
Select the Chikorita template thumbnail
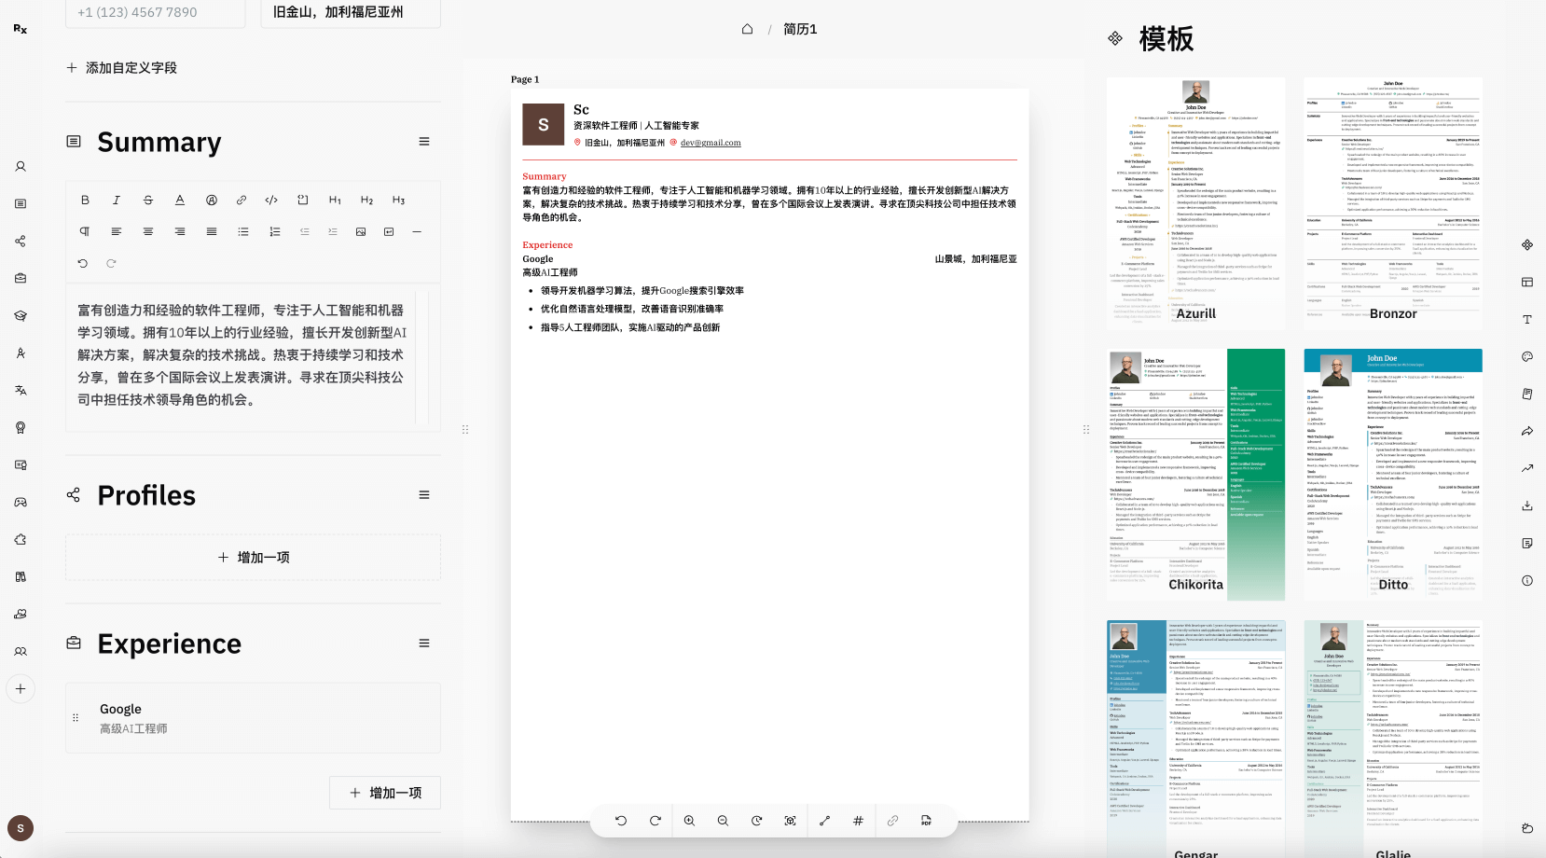[x=1195, y=475]
